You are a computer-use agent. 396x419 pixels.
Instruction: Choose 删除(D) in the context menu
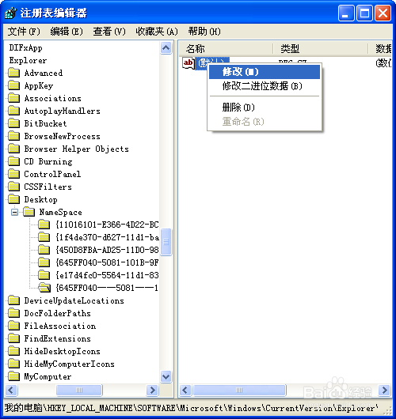(265, 108)
